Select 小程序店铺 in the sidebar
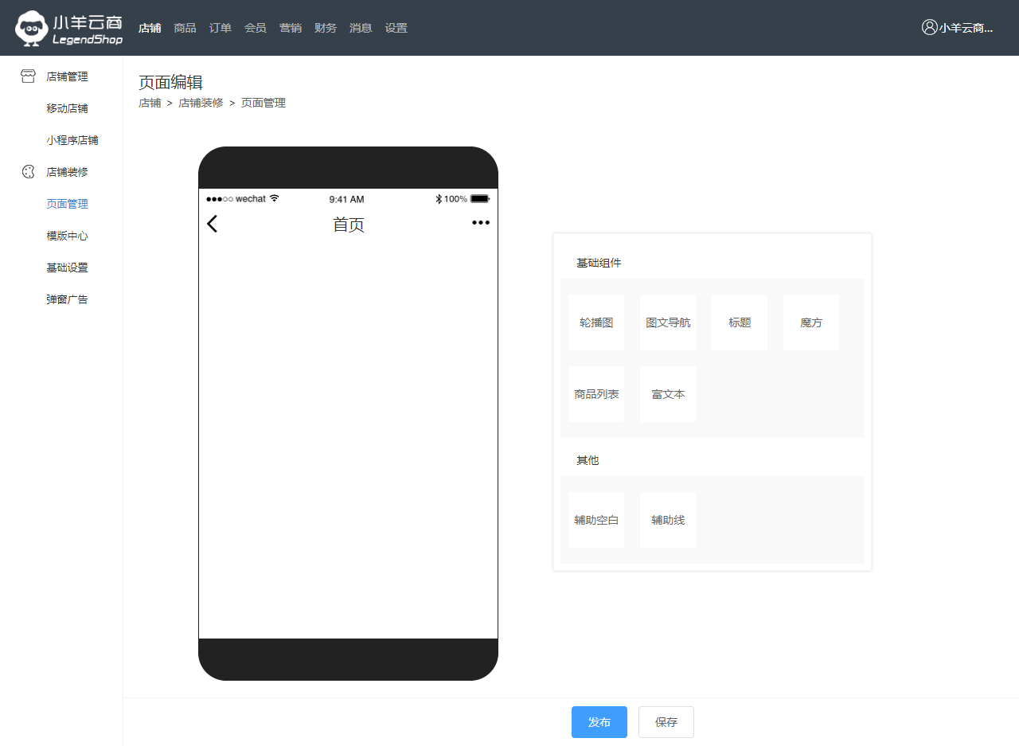1019x746 pixels. click(72, 140)
